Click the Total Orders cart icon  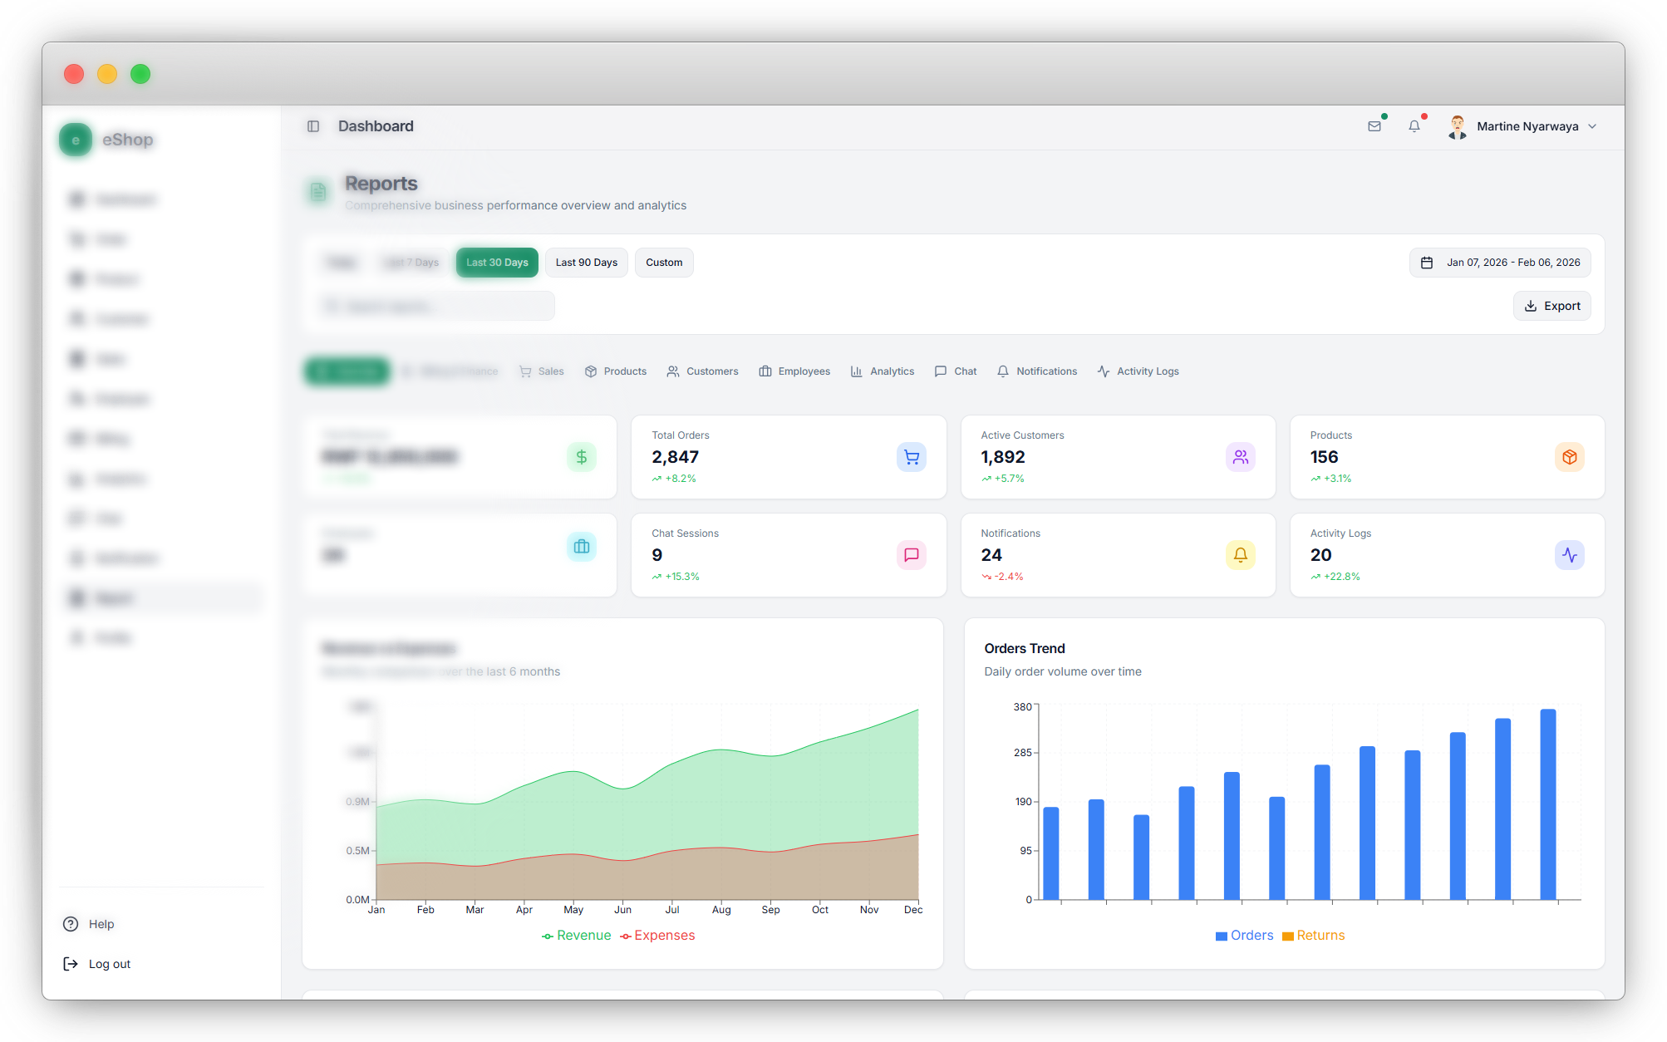(x=911, y=457)
